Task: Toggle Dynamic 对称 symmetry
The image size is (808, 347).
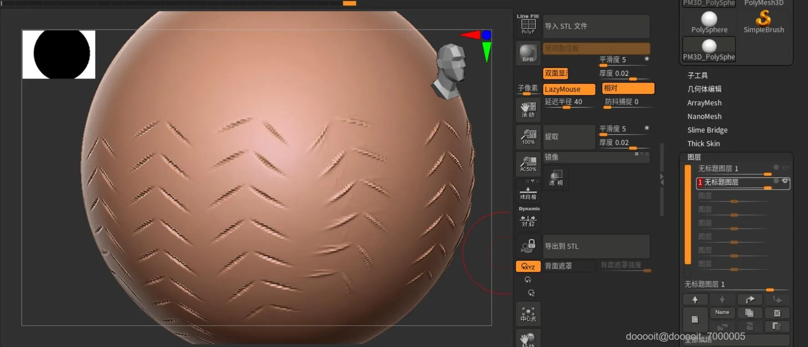Action: [528, 217]
